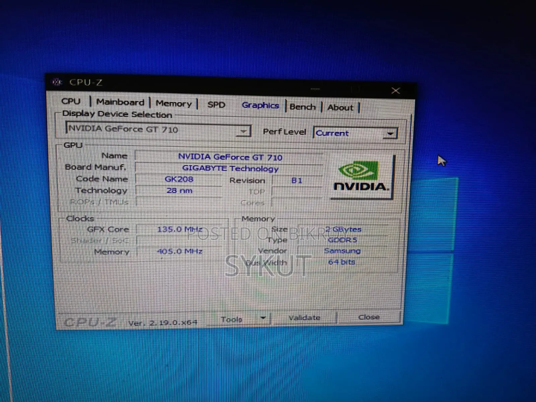This screenshot has height=402, width=536.
Task: Click the Ver. 2.19.0.x64 version text
Action: click(x=163, y=323)
